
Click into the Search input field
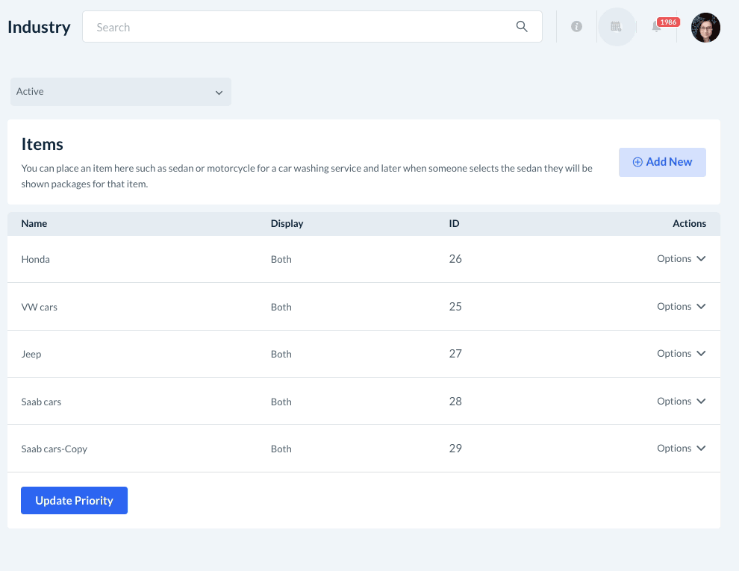[299, 27]
